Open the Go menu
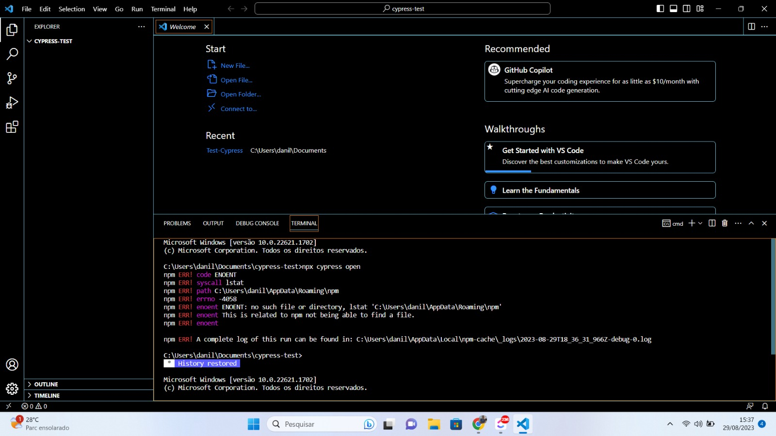Screen dimensions: 776x436 pyautogui.click(x=119, y=9)
